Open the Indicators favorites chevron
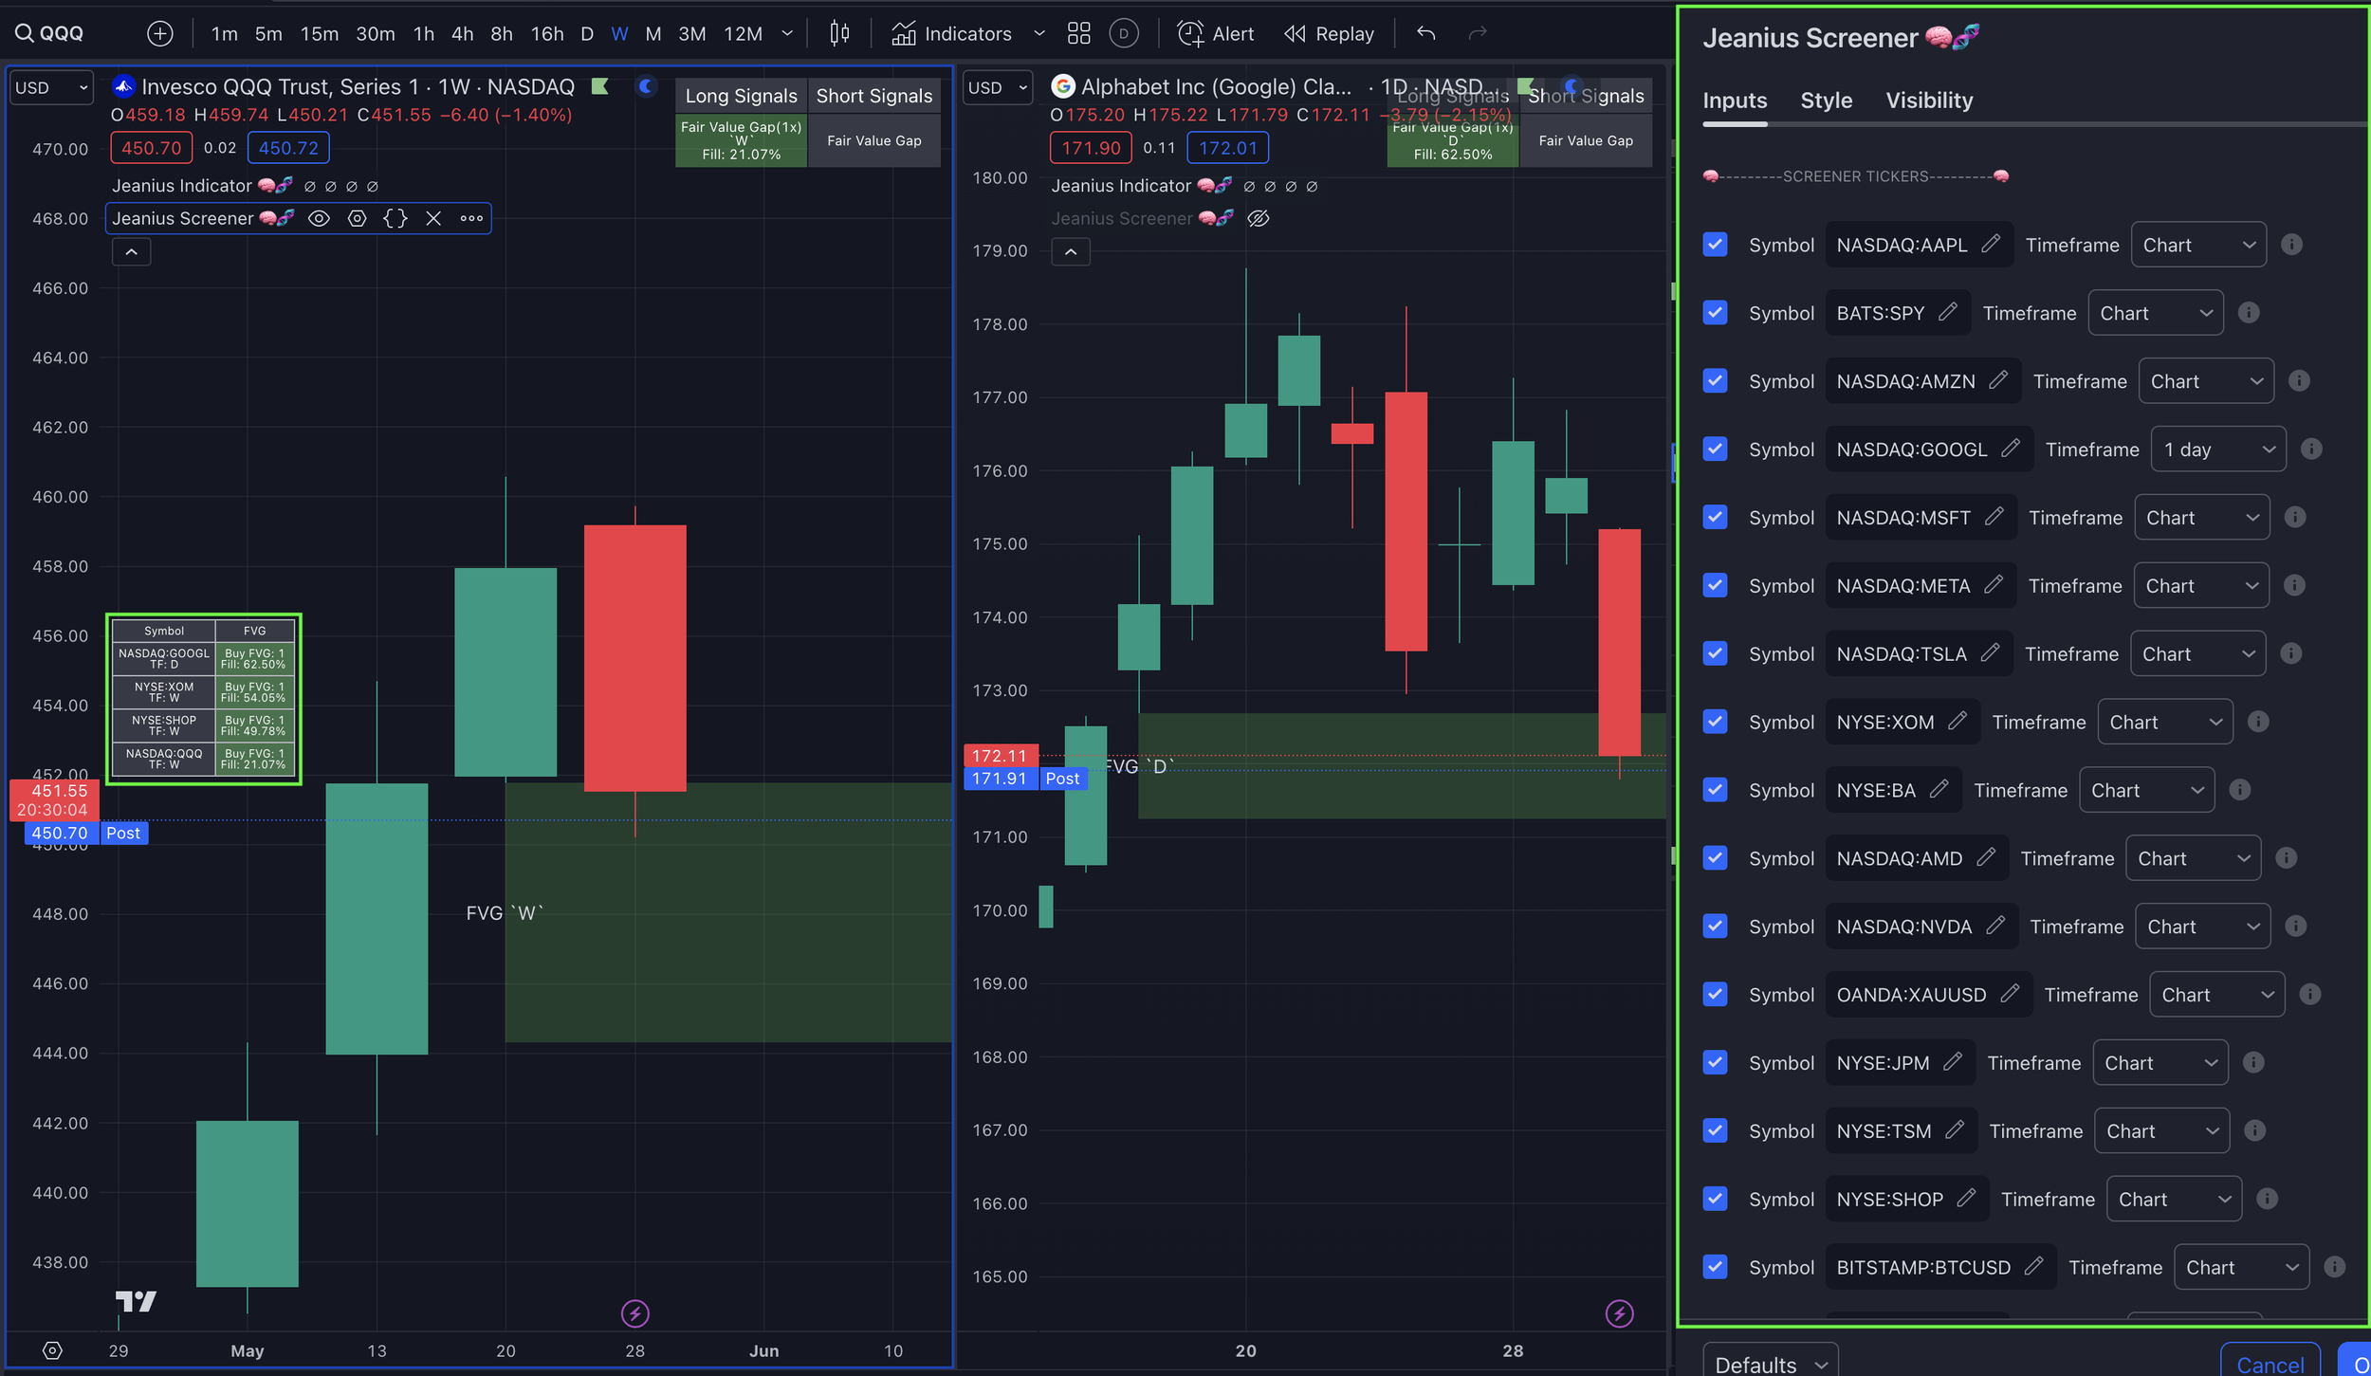 point(1038,34)
